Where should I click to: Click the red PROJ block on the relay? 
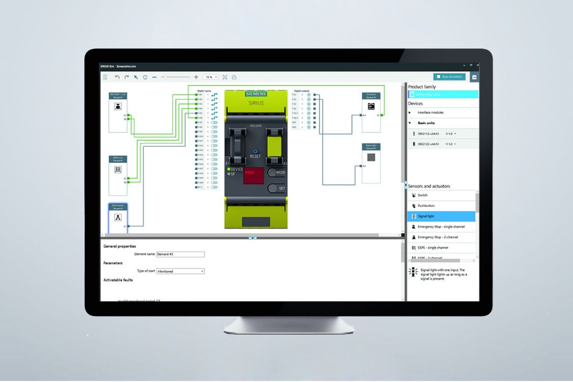coord(254,175)
